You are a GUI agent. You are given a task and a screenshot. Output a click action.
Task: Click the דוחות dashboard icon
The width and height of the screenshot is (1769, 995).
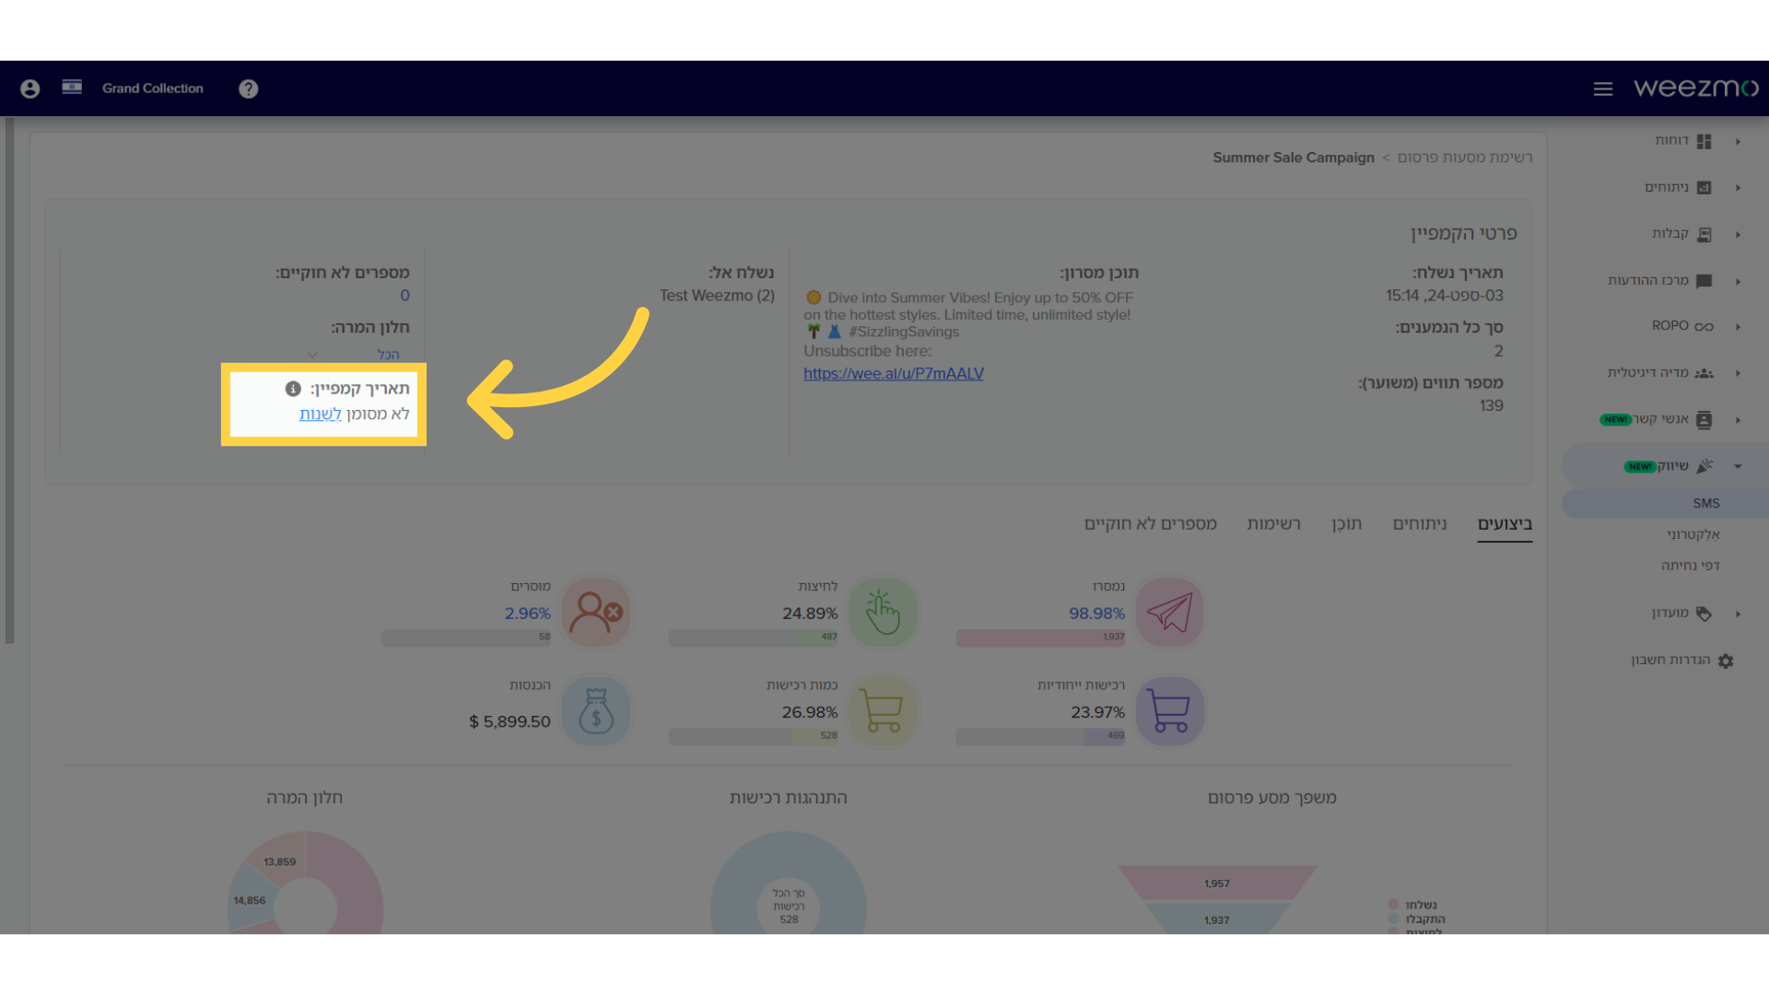tap(1705, 141)
